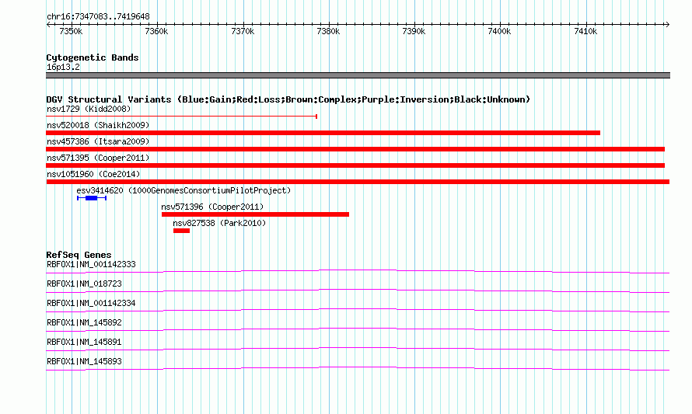Select the RBFOX1|NM_145893 intron line
692x414 pixels.
(x=358, y=369)
